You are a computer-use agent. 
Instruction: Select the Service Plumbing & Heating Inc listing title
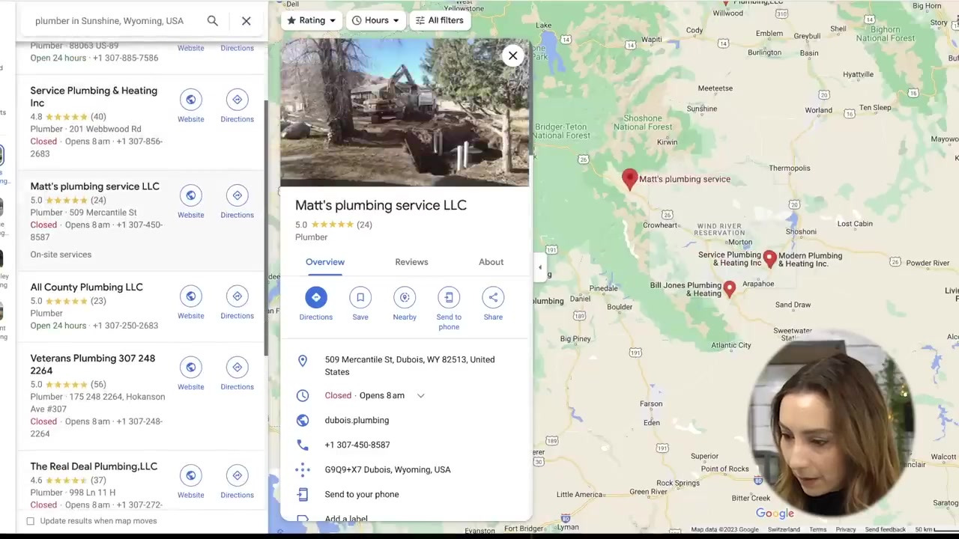pos(94,97)
